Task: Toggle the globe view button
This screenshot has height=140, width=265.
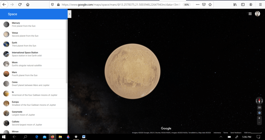Action: click(x=259, y=113)
